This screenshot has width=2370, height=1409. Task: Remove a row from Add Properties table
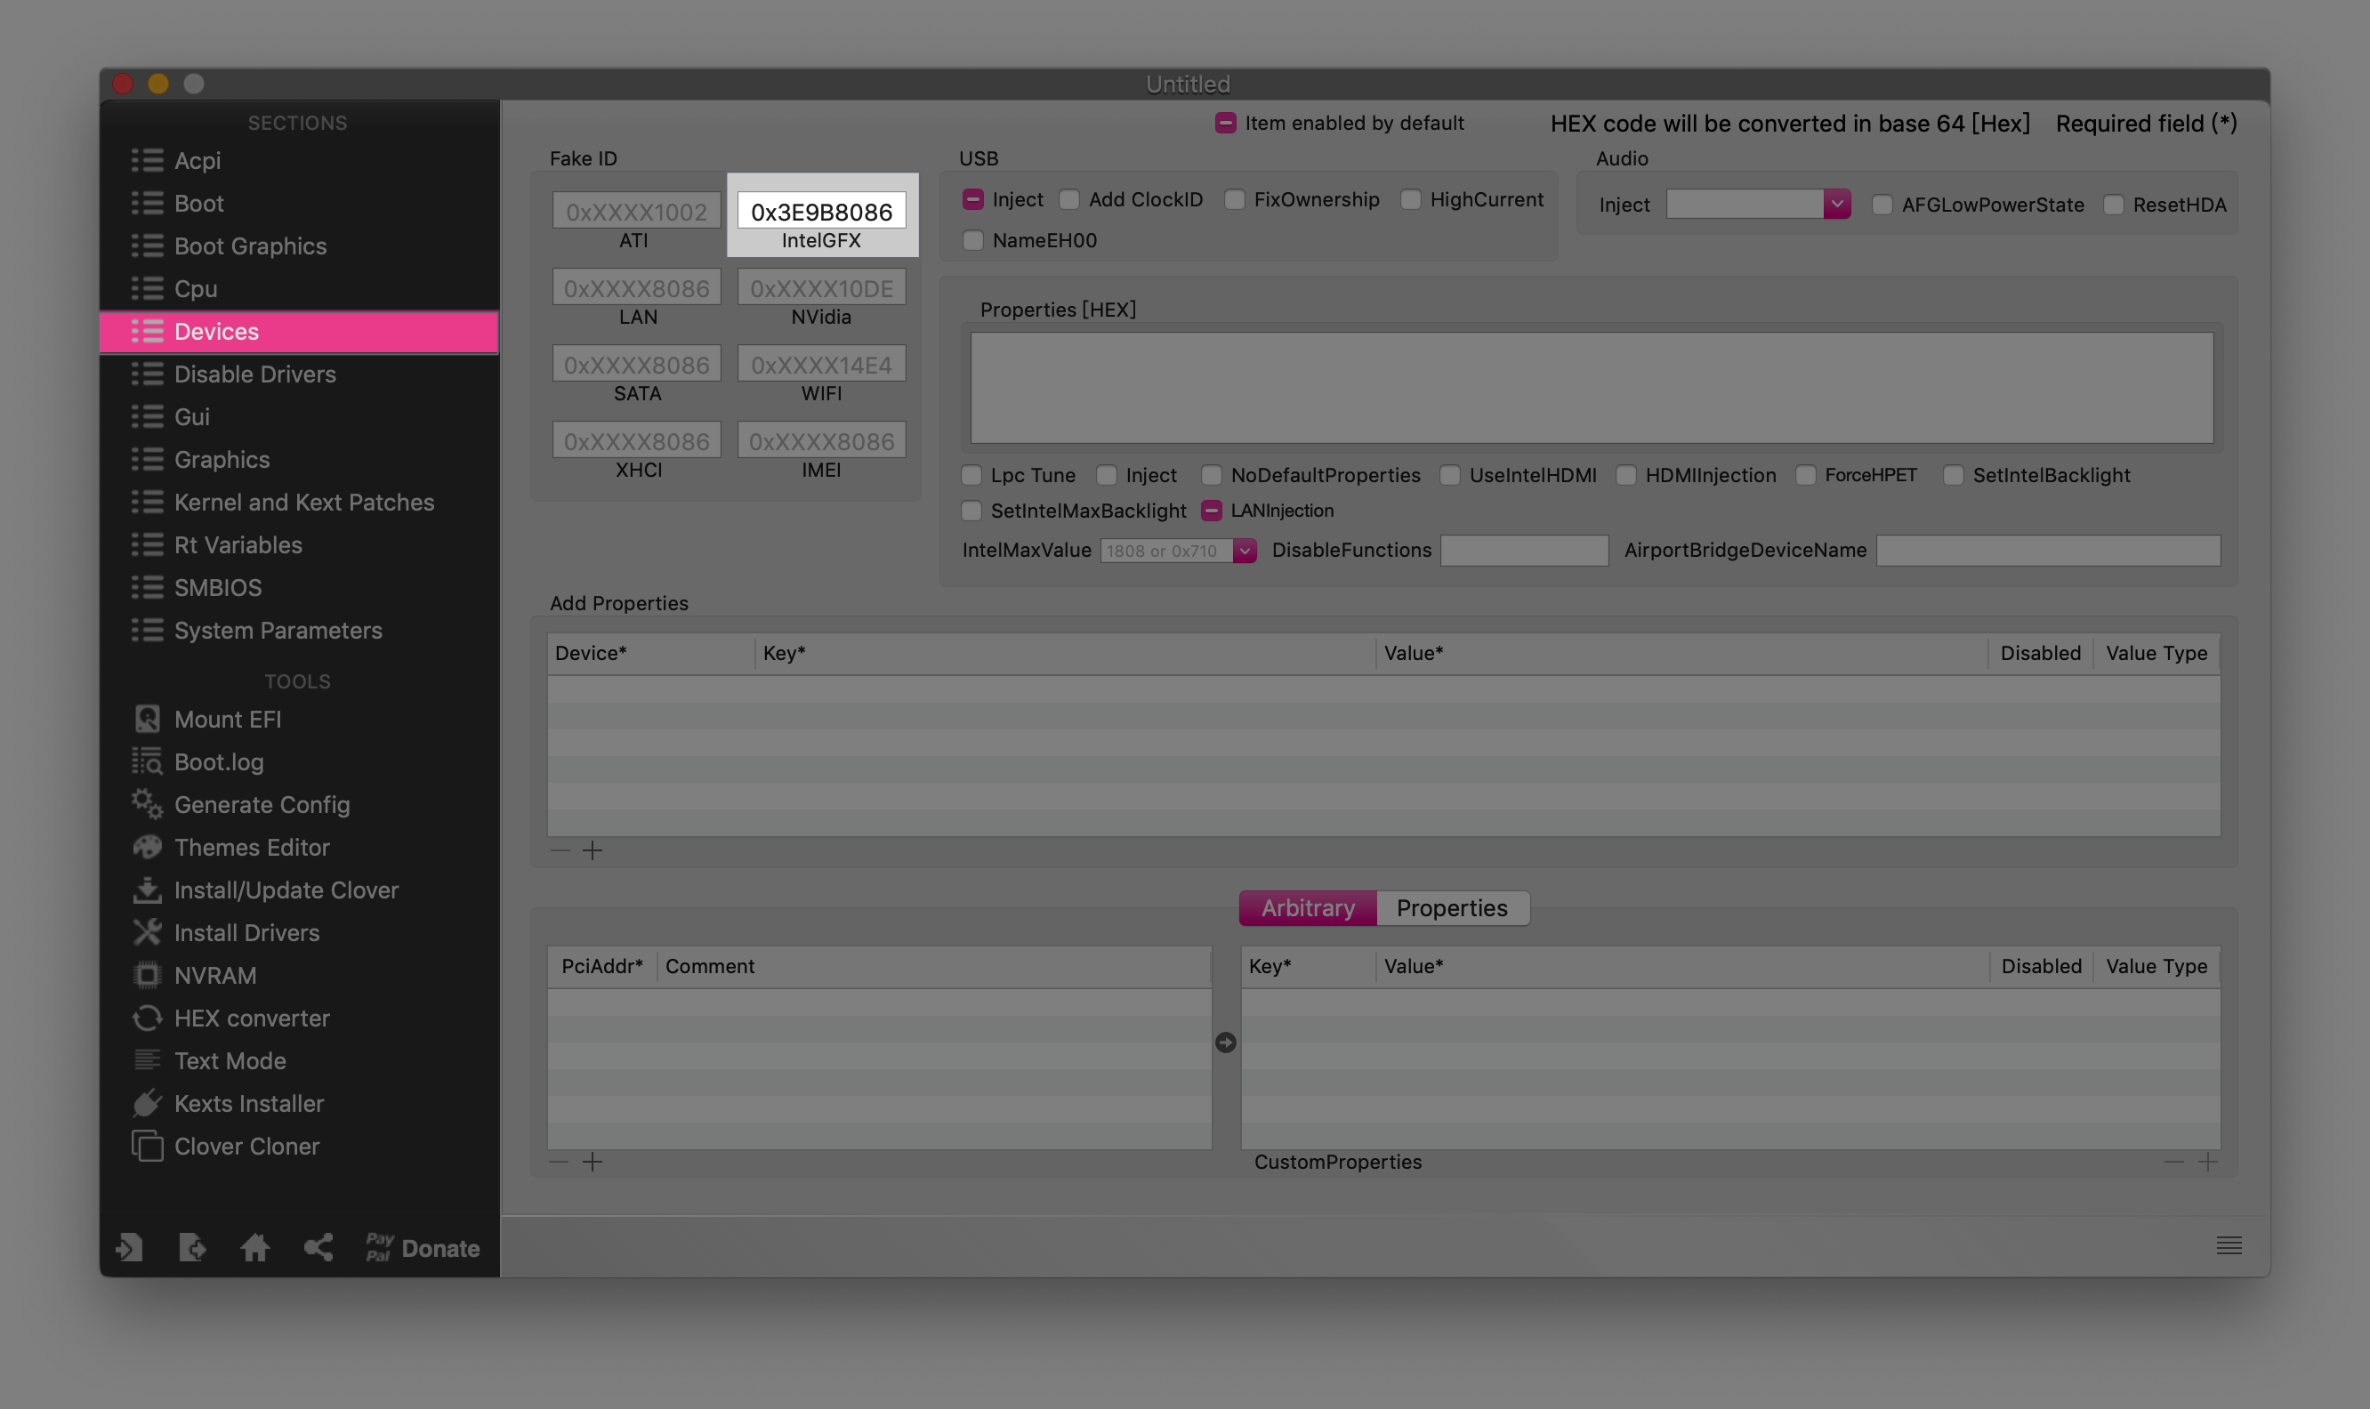[560, 850]
